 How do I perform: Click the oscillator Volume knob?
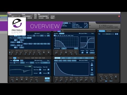click(x=12, y=80)
